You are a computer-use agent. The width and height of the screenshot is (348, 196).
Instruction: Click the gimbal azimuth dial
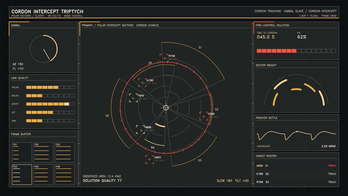[43, 48]
